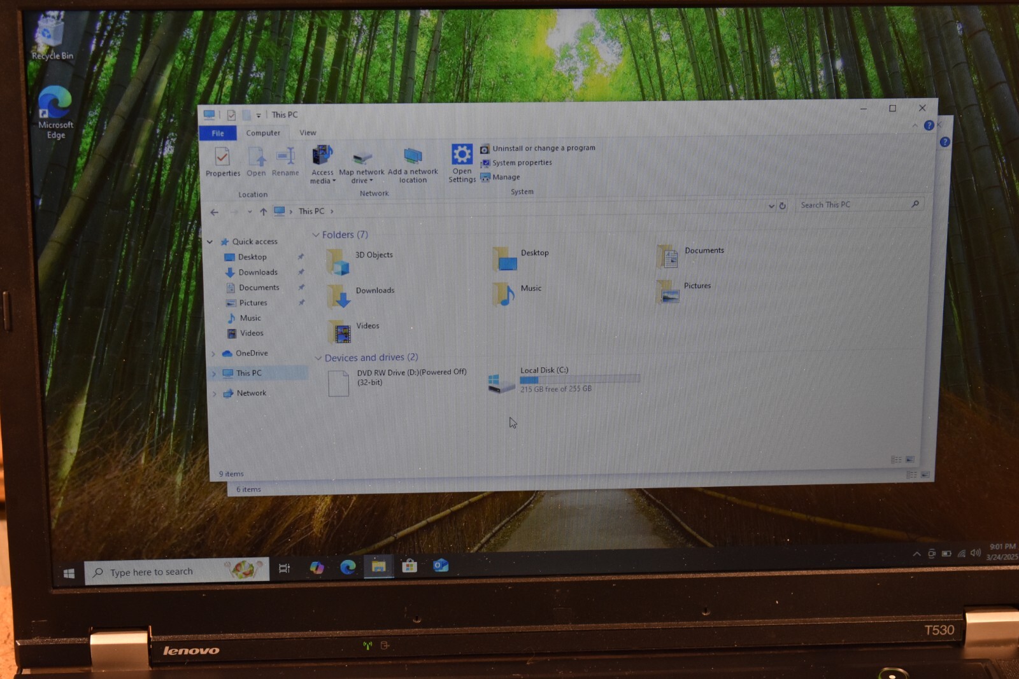Select Documents under Quick access
Screen dimensions: 1019x679
tap(259, 288)
